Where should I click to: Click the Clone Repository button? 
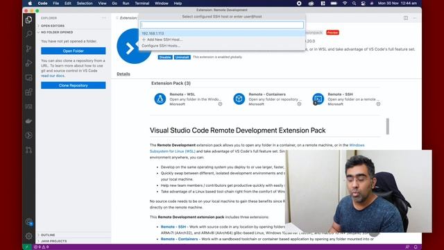[74, 85]
